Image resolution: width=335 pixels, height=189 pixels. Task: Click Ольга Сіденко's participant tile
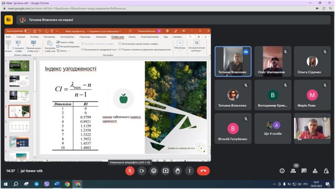[312, 61]
